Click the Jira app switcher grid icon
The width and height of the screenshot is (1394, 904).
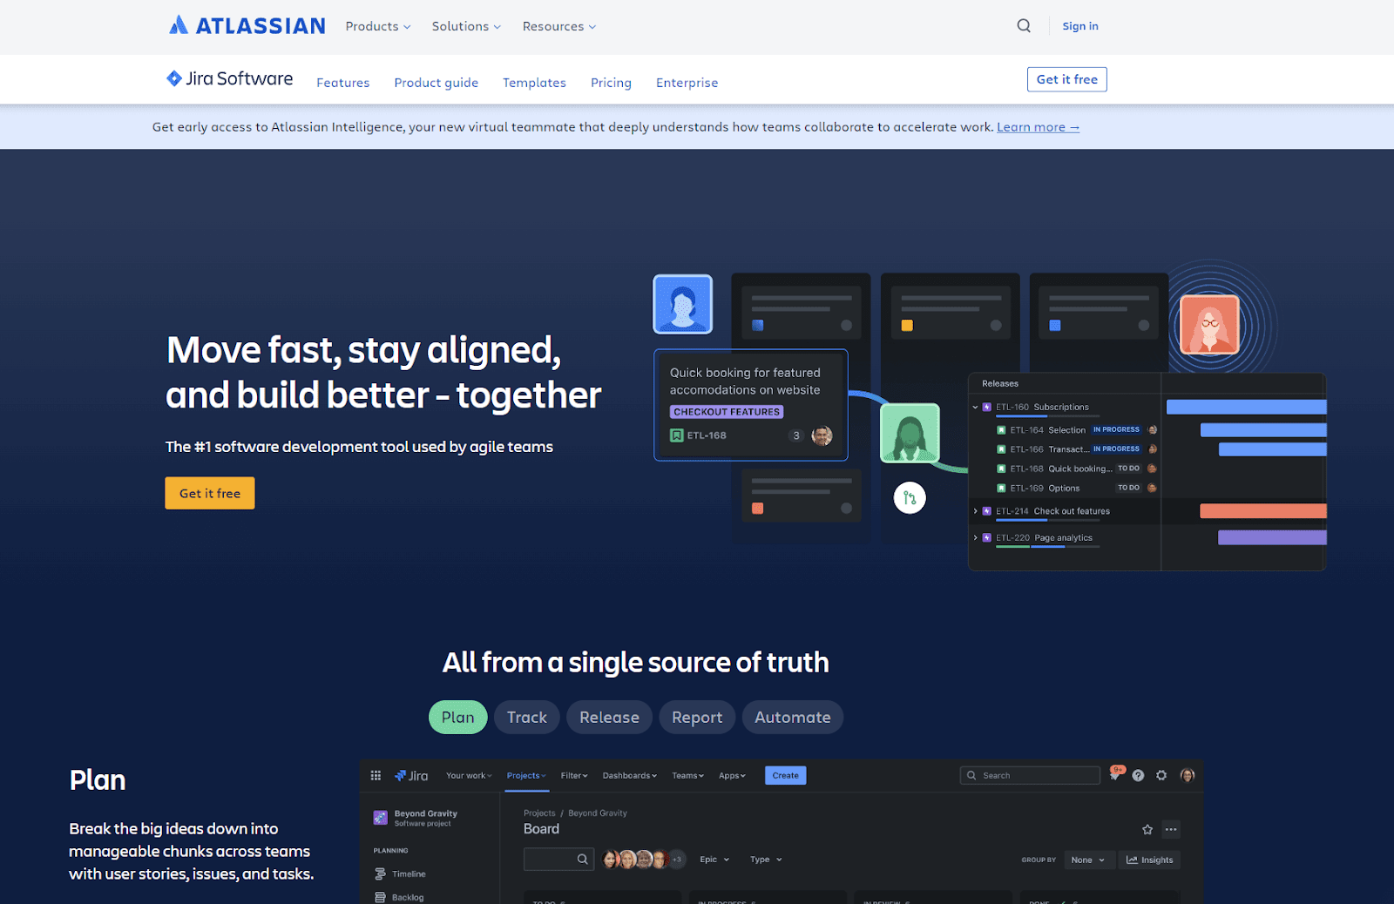(x=376, y=775)
